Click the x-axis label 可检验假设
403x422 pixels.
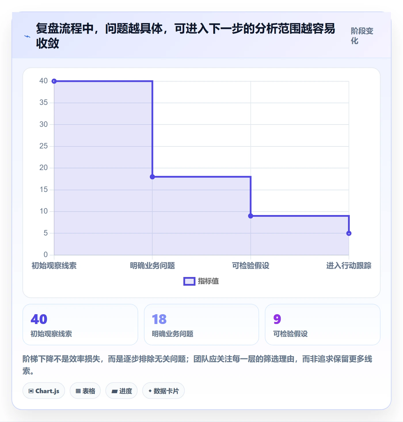point(251,265)
